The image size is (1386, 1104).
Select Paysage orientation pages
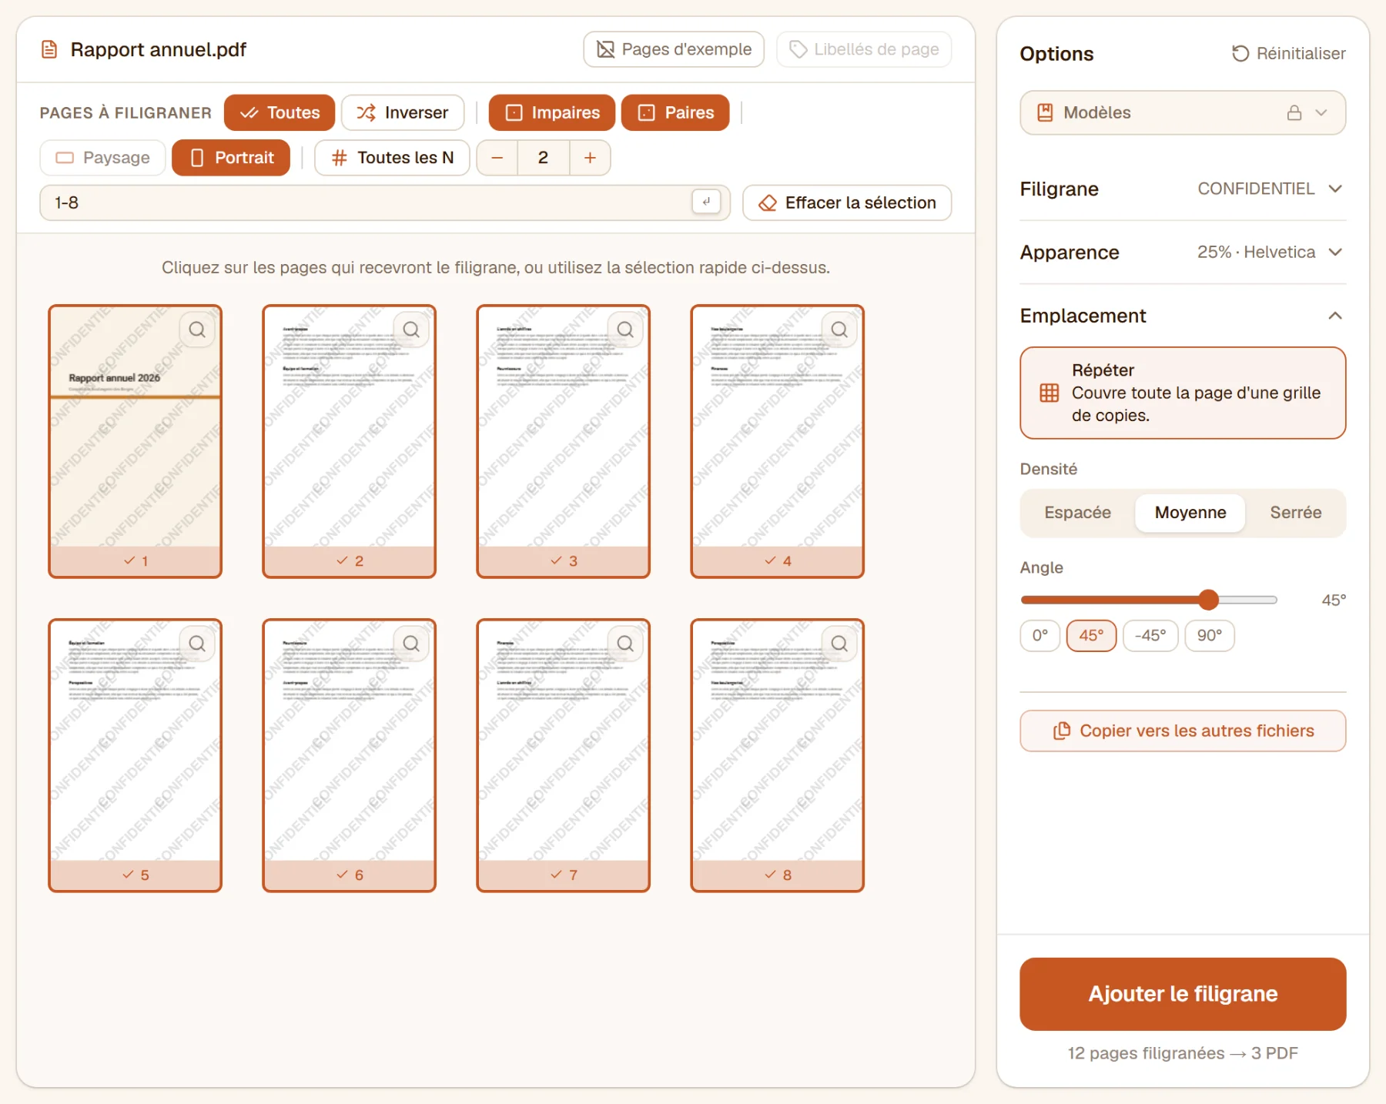[x=102, y=158]
